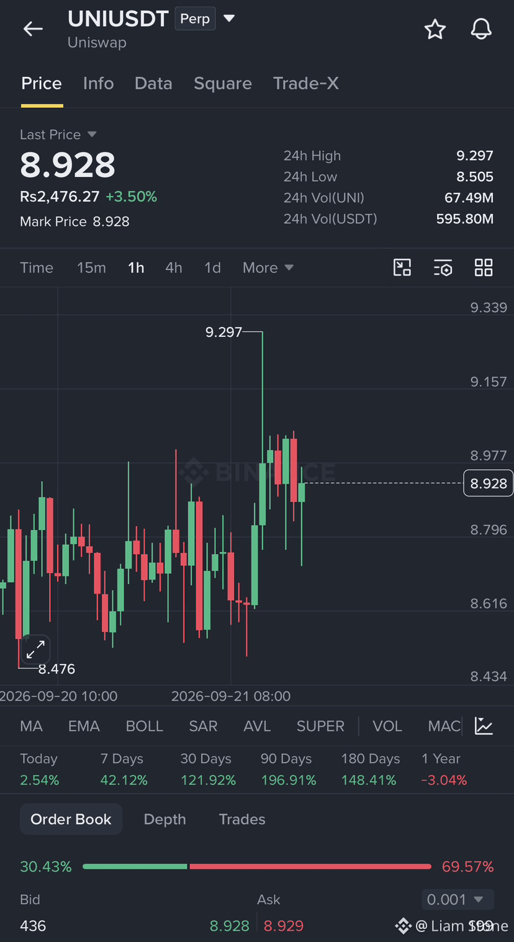Screen dimensions: 514x942
Task: Switch to the Info tab
Action: pyautogui.click(x=98, y=83)
